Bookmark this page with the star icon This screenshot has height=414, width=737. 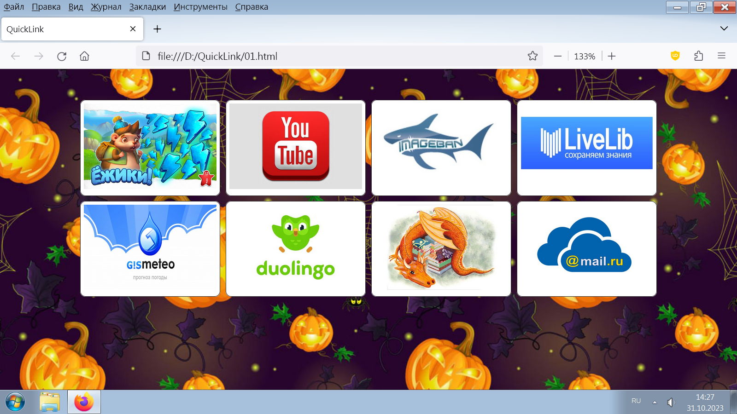[532, 56]
